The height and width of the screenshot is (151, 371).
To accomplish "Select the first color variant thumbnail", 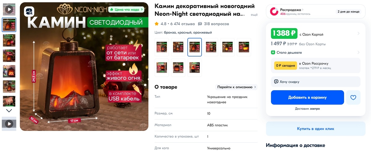I will point(162,47).
